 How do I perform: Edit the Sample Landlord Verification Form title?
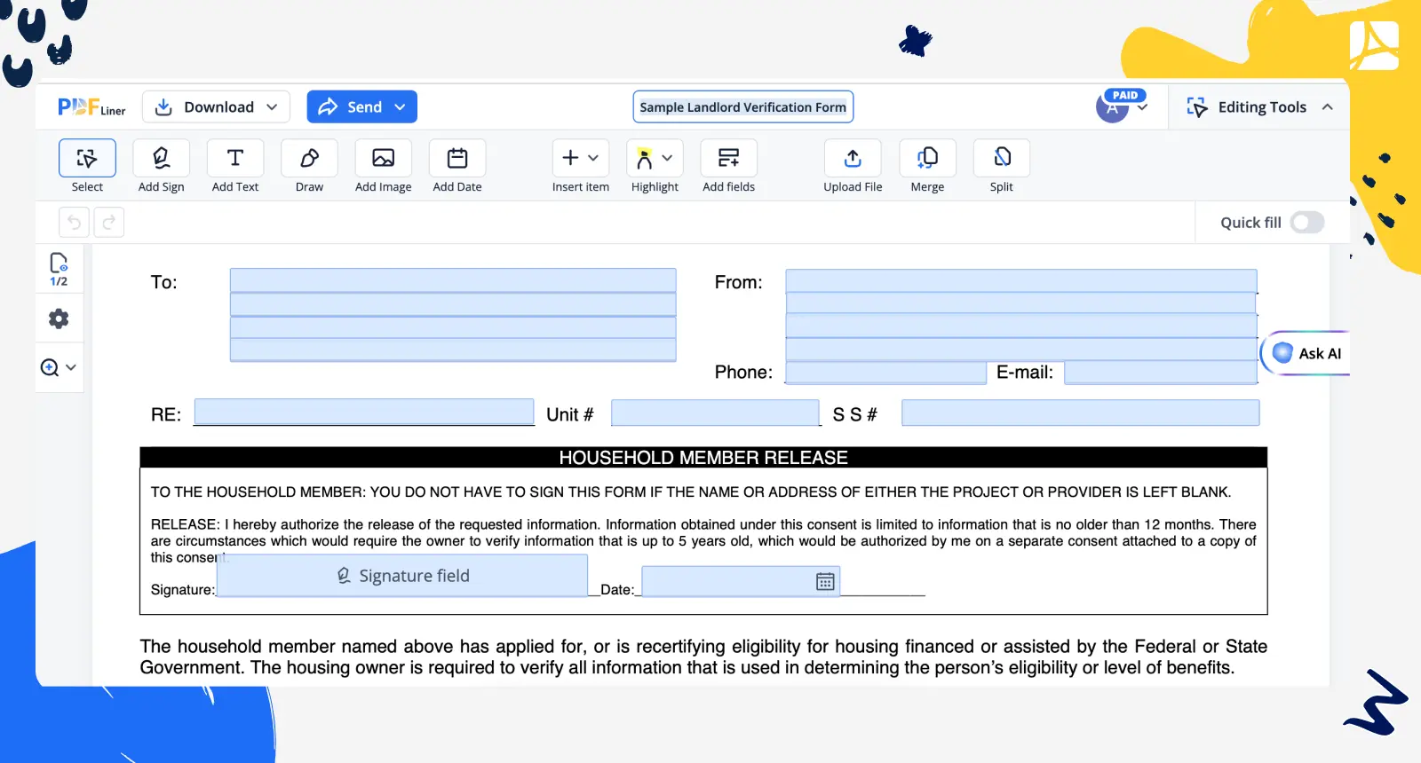(x=742, y=107)
